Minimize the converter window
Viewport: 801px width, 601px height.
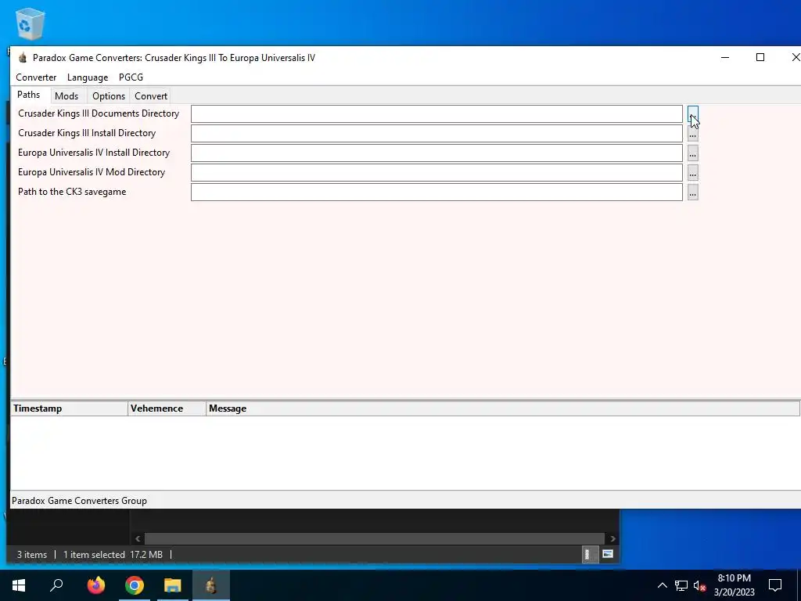pos(725,57)
